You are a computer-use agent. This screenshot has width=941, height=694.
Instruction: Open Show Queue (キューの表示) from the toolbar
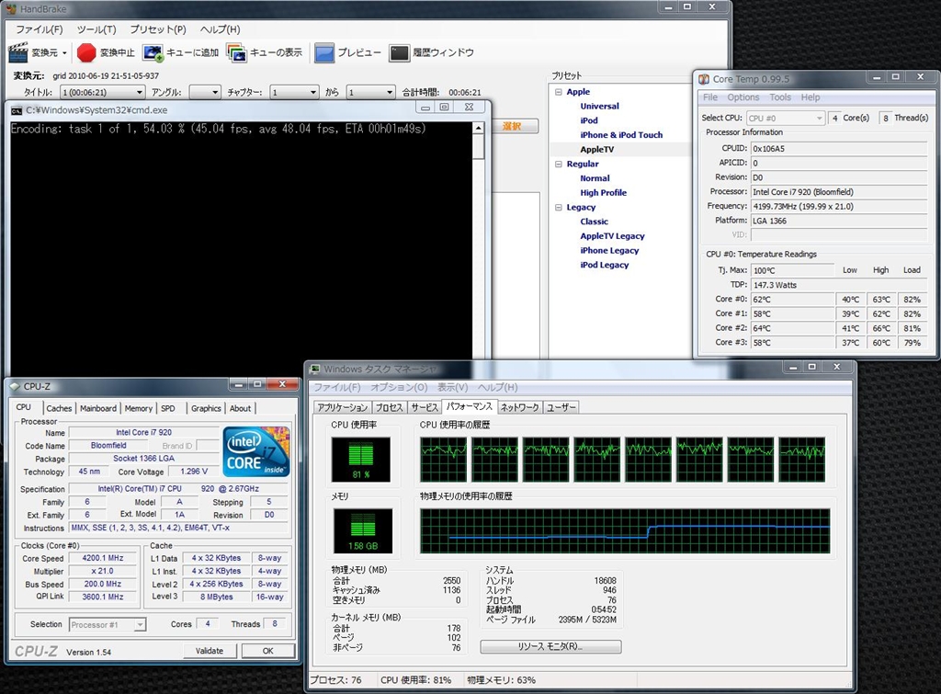tap(236, 53)
